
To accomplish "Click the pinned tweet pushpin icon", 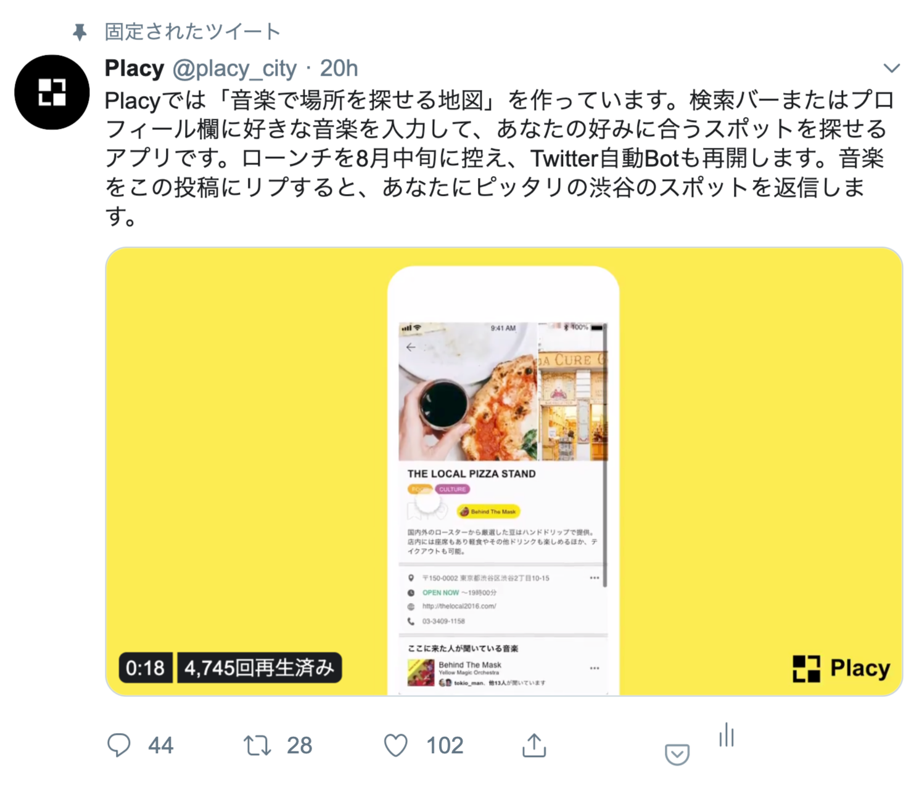I will [80, 31].
